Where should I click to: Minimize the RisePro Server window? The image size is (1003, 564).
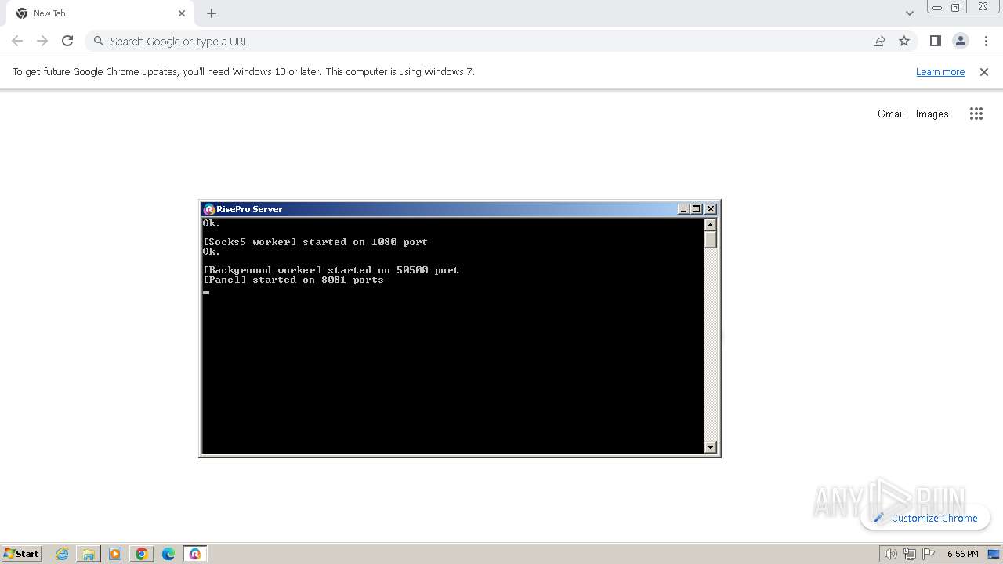click(683, 209)
